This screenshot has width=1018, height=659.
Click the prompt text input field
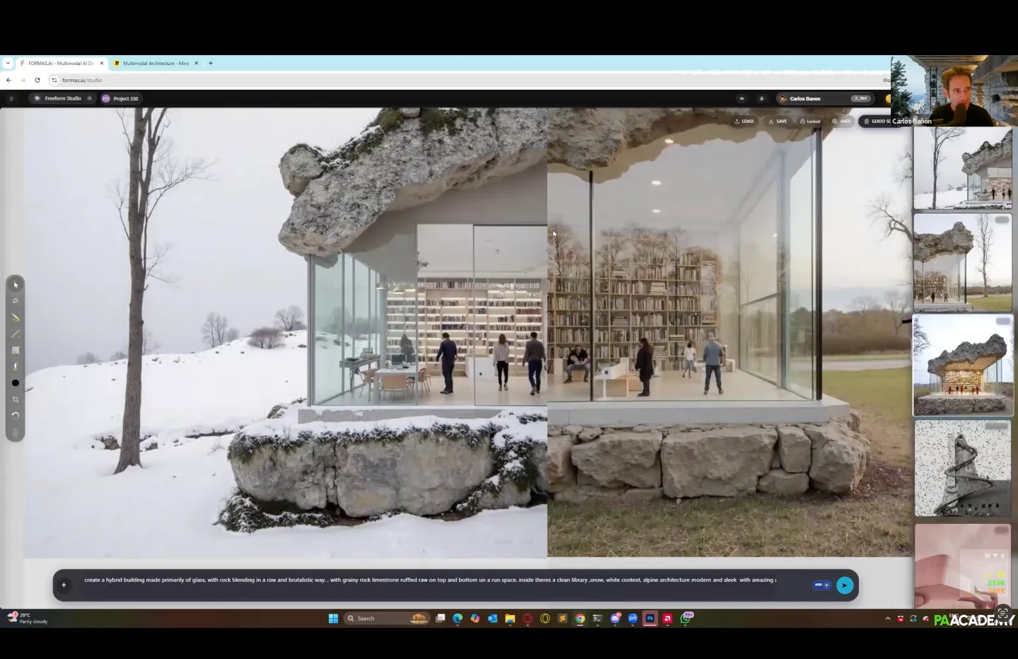coord(430,581)
